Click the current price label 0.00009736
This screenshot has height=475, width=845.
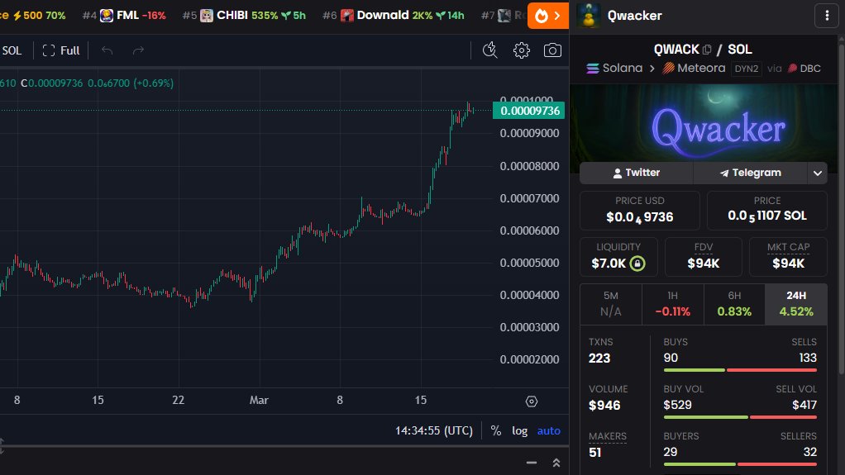click(x=528, y=111)
